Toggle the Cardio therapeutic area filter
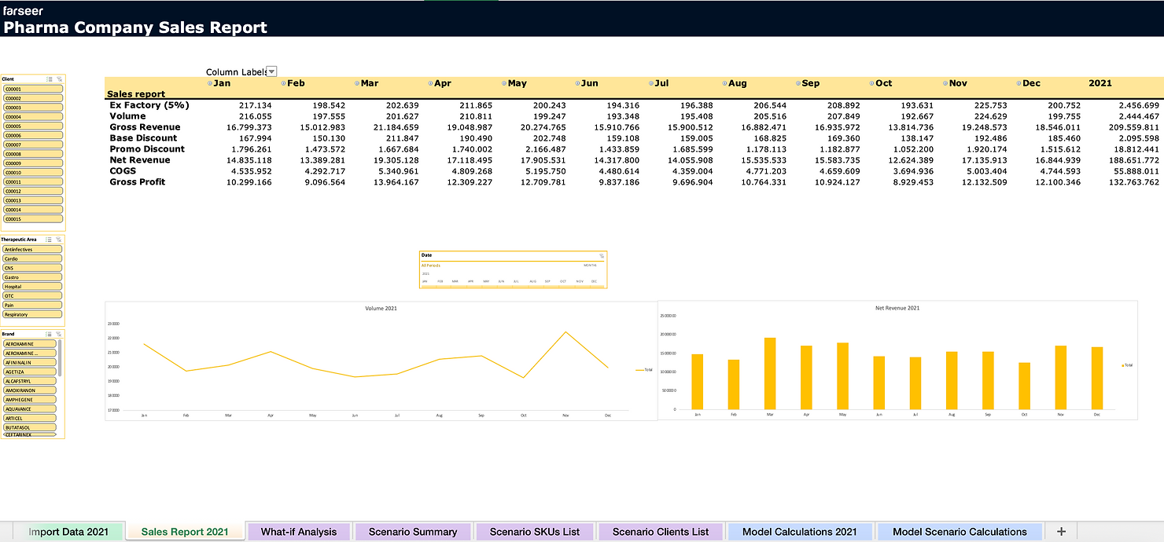This screenshot has height=542, width=1164. [32, 258]
